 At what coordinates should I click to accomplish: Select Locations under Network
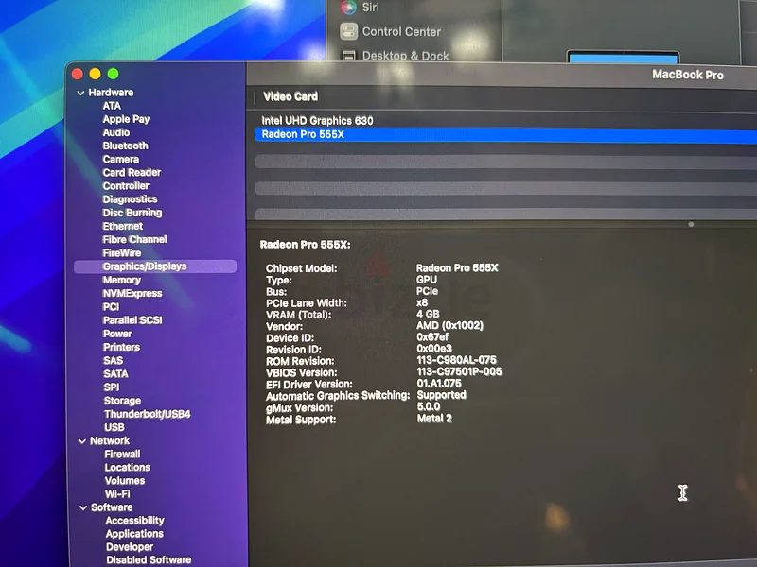128,468
